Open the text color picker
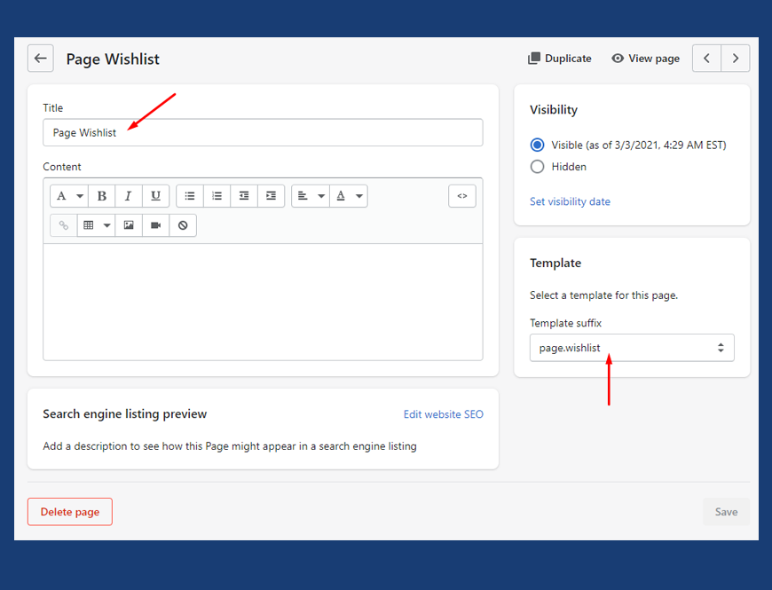The height and width of the screenshot is (590, 772). 348,196
